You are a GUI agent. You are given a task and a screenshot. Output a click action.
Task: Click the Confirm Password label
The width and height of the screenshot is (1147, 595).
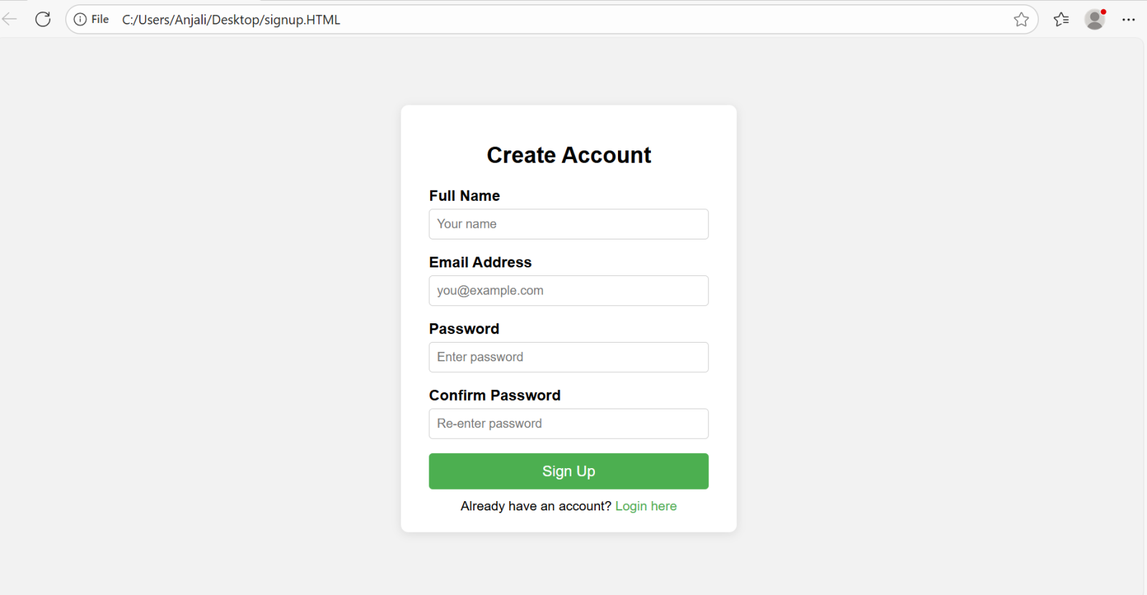(495, 396)
